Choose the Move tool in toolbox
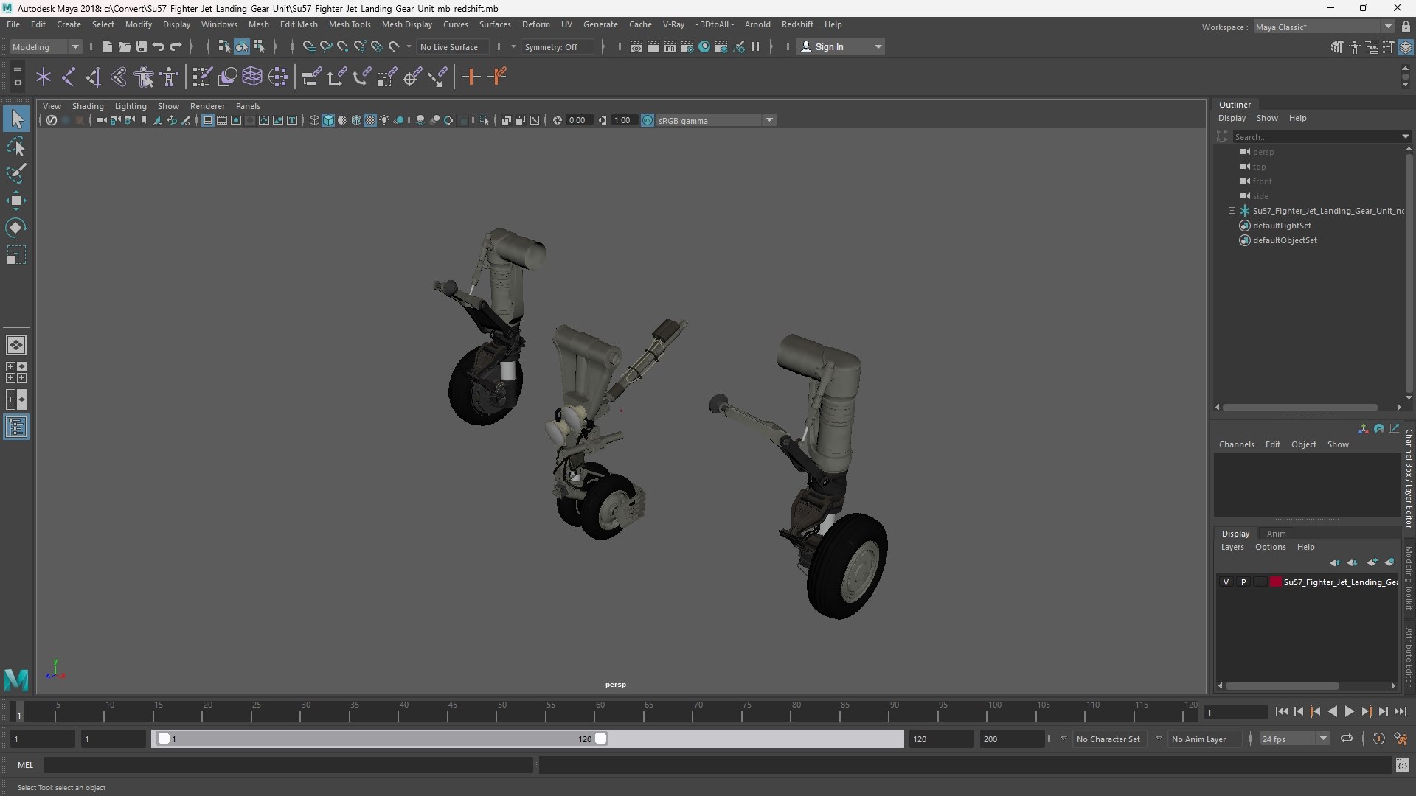The height and width of the screenshot is (796, 1416). 16,200
